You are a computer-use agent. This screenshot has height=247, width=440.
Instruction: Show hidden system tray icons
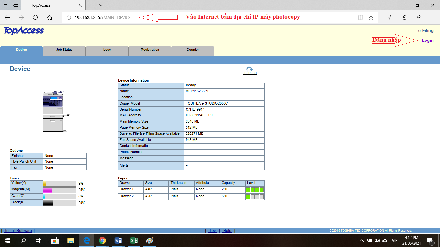pyautogui.click(x=361, y=240)
